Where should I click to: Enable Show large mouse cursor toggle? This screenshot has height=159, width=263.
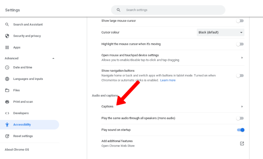click(240, 21)
